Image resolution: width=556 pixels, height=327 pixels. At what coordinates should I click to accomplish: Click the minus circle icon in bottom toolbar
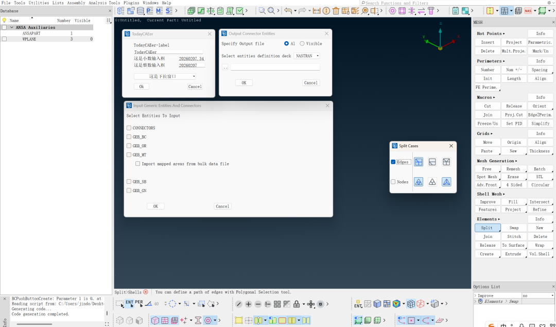click(x=258, y=304)
